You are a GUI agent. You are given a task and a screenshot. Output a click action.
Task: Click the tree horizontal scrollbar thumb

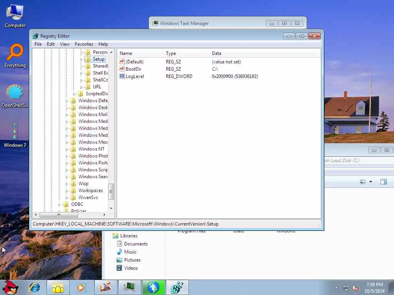click(x=58, y=215)
